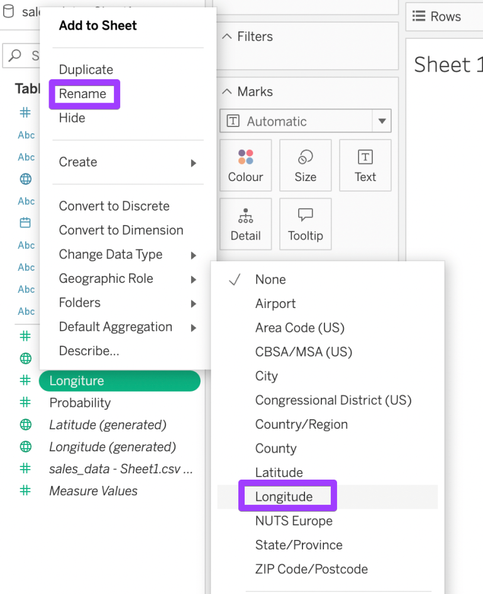Open the Colour mark property
Image resolution: width=483 pixels, height=594 pixels.
[x=245, y=165]
